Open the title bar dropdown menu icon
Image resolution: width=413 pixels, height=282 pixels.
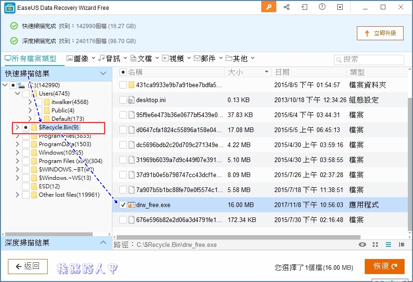coord(340,7)
